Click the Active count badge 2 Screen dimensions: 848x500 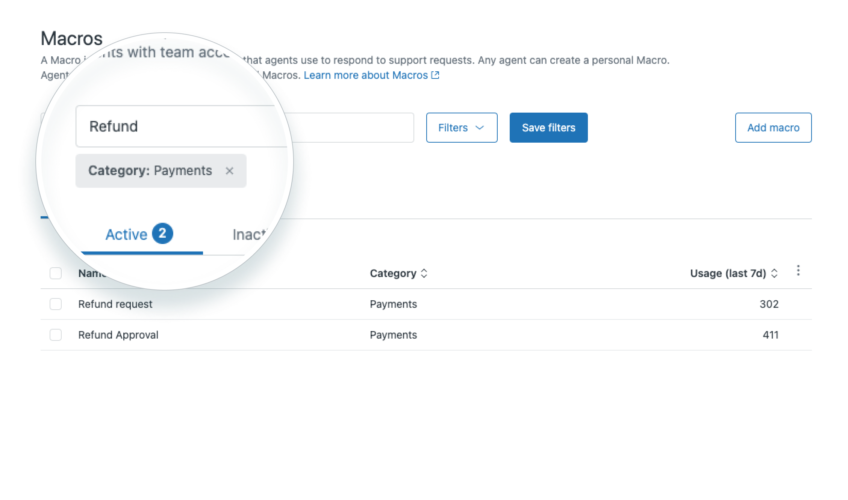[x=162, y=233]
